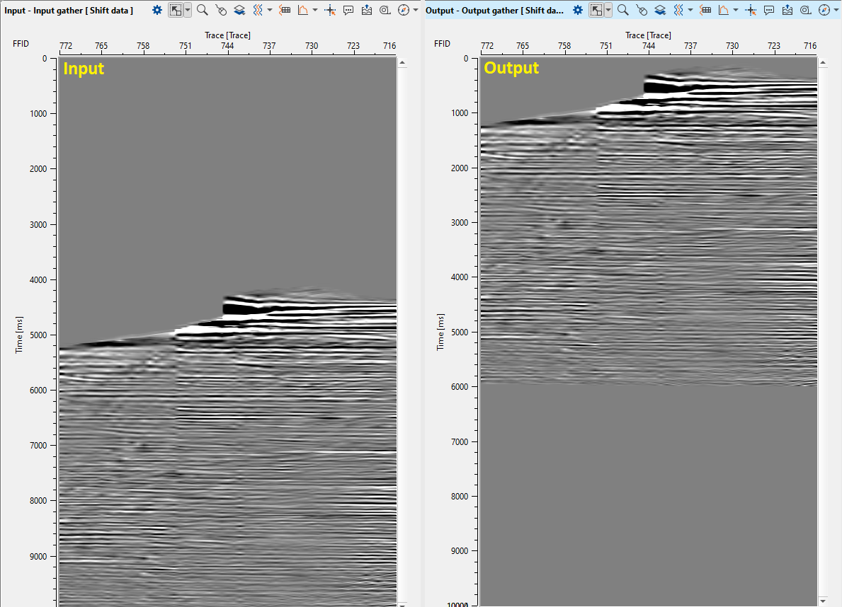Open spectrum graph dropdown arrow in Input gather
The height and width of the screenshot is (607, 842).
[315, 10]
